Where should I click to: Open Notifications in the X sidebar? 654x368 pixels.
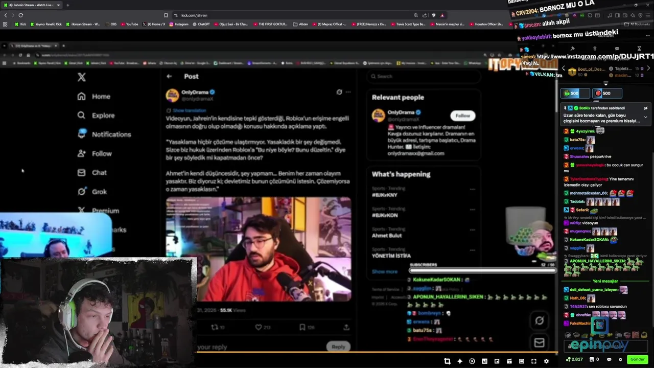coord(104,134)
